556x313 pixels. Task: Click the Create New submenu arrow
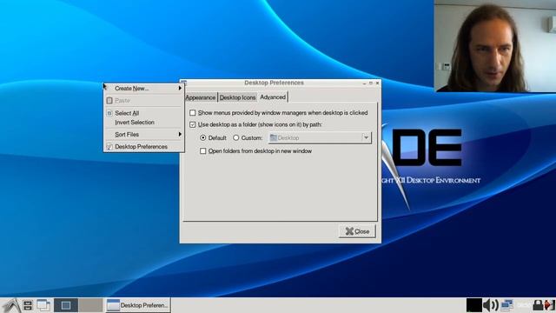tap(180, 88)
